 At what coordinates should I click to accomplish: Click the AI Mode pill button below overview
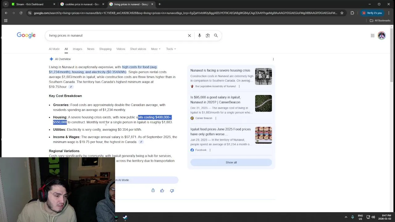pyautogui.click(x=147, y=180)
